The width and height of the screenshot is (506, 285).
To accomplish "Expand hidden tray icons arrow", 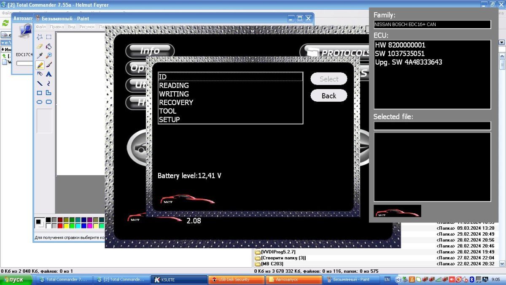I will (x=398, y=280).
